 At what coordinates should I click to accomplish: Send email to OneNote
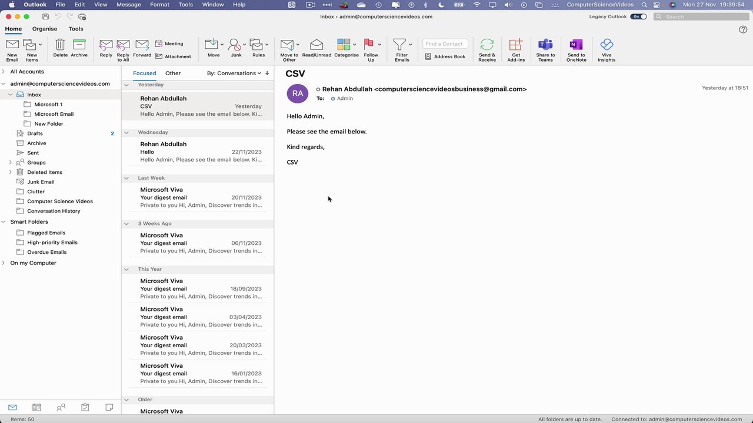[x=576, y=51]
